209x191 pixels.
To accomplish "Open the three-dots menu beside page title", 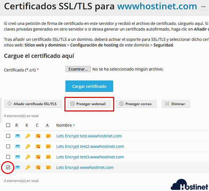I will coord(203,7).
